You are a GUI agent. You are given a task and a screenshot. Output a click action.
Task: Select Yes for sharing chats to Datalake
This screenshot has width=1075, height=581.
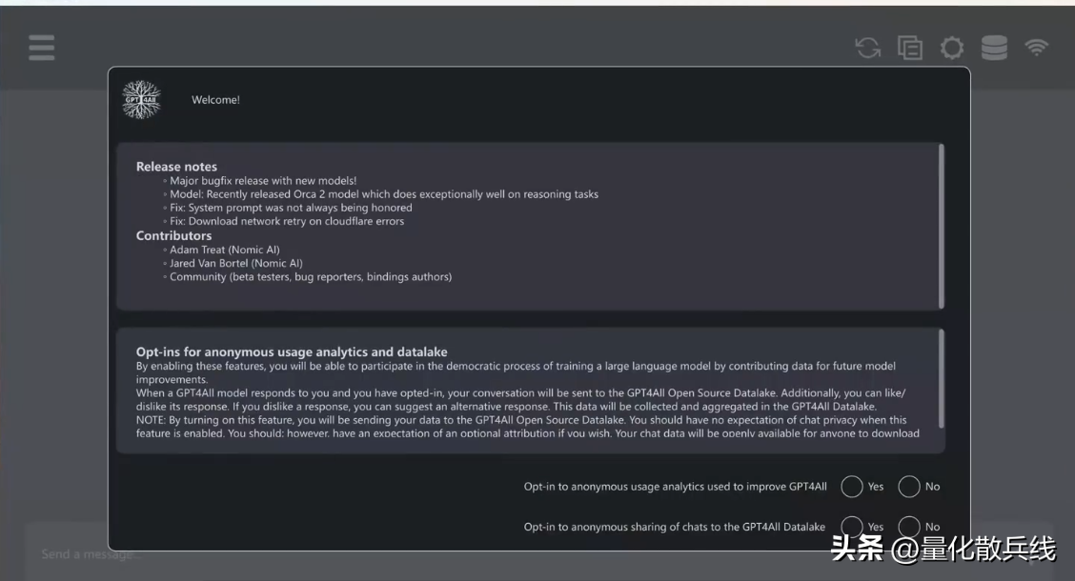click(x=851, y=527)
